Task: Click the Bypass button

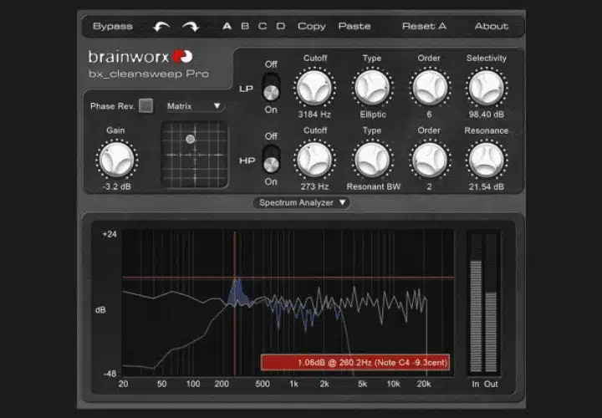Action: coord(113,26)
